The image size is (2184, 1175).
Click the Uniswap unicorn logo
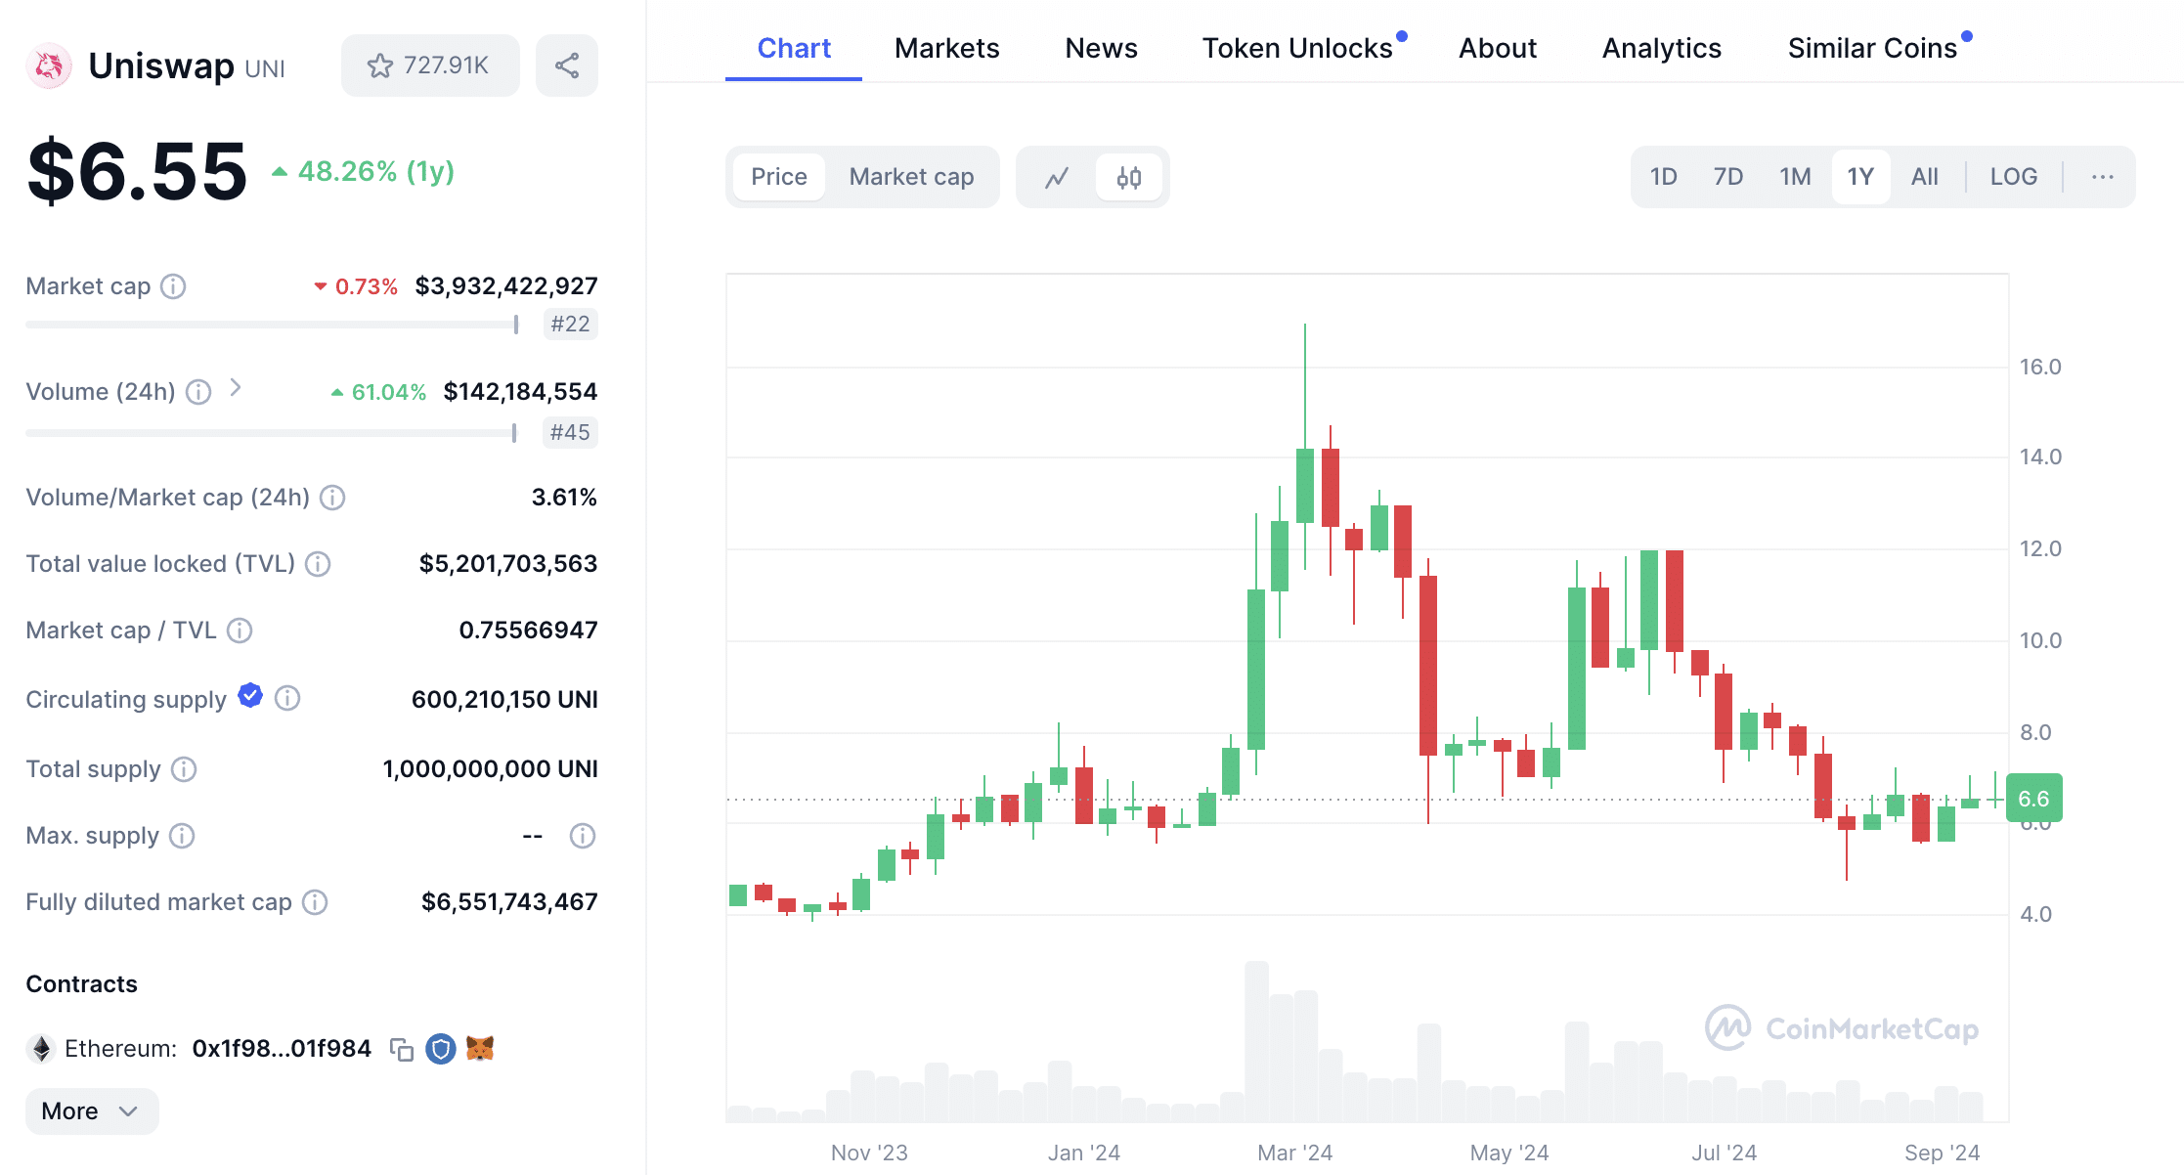49,66
